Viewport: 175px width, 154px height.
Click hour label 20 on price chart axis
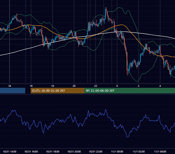(x=74, y=86)
